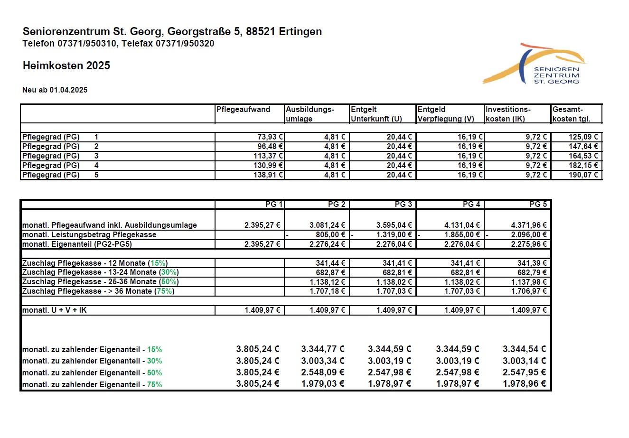The image size is (629, 438).
Task: Click the Pflegeaufwand value 113,37 €
Action: pyautogui.click(x=268, y=156)
